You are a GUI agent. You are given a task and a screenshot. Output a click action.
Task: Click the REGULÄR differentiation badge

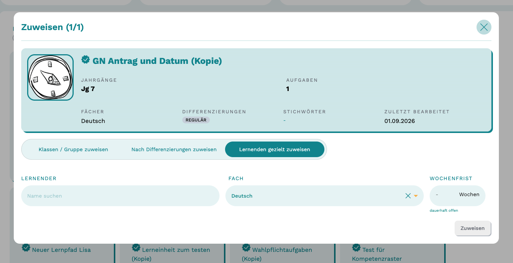click(196, 120)
